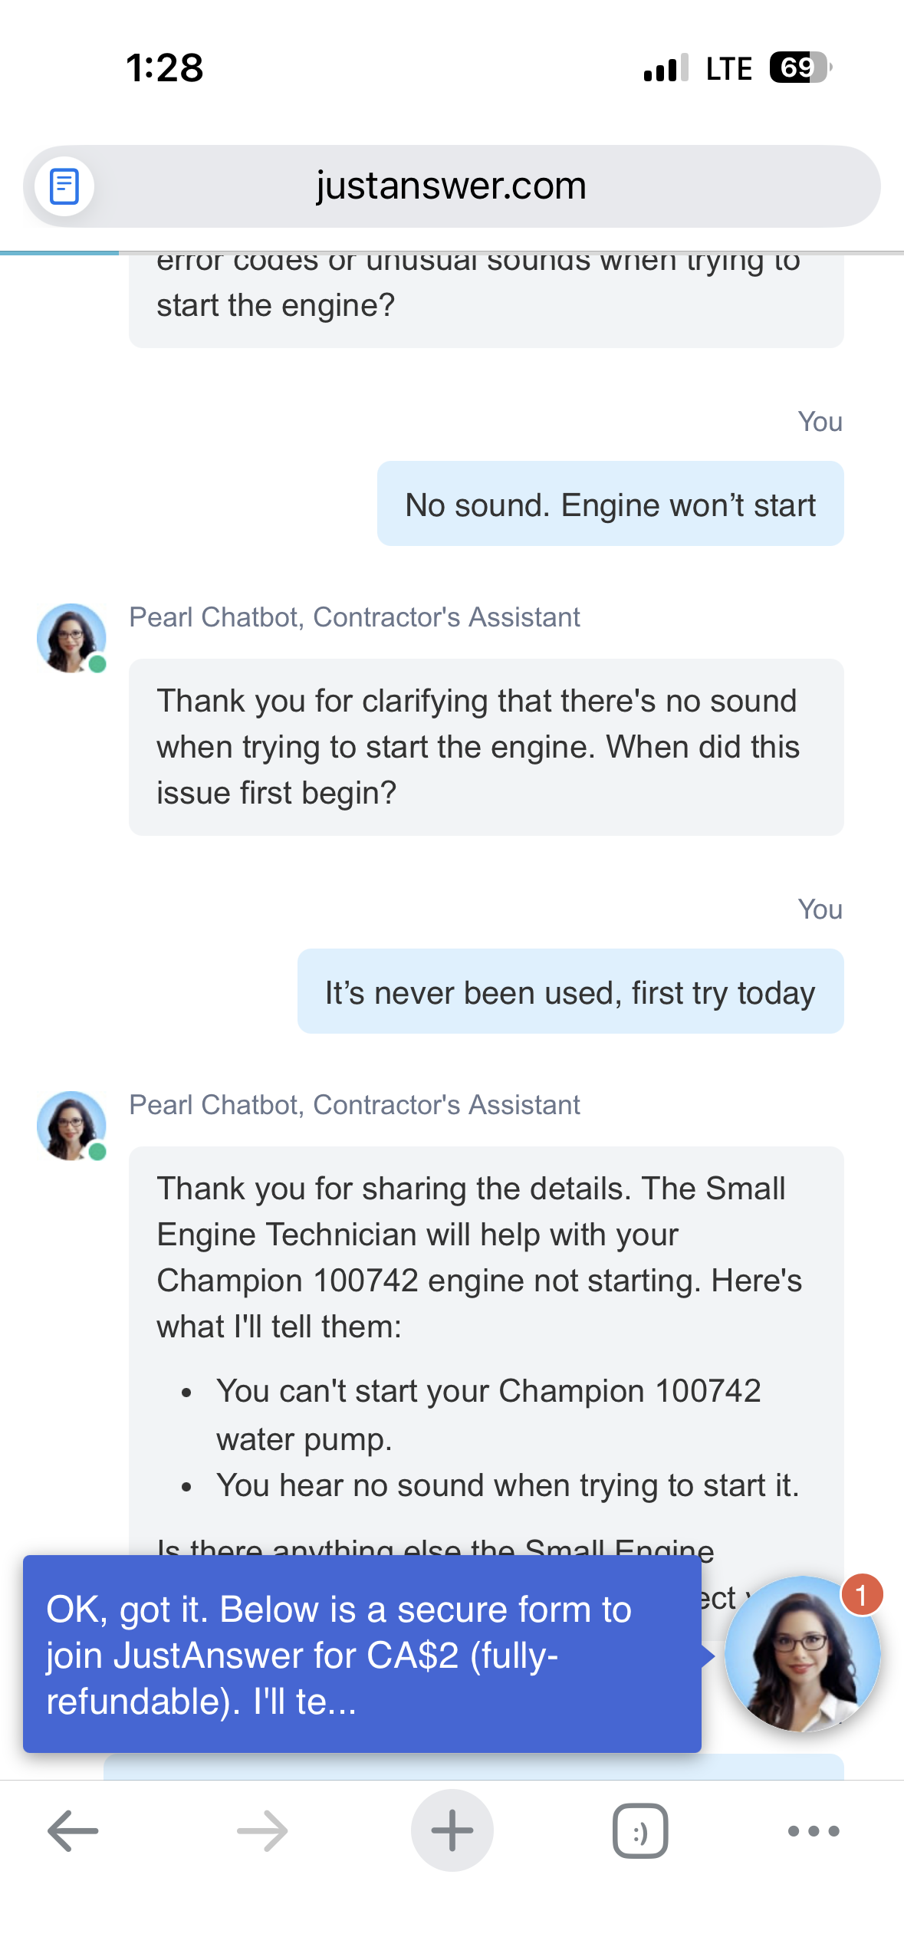Tap the red notification badge
904x1960 pixels.
tap(862, 1595)
